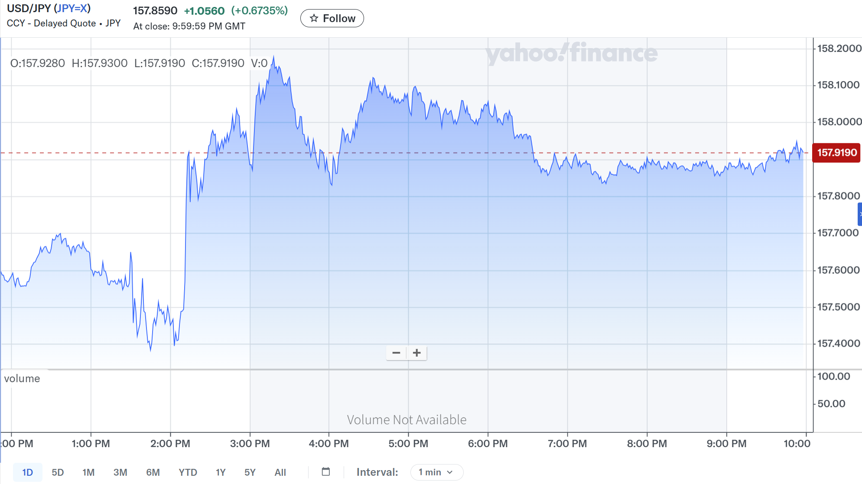Select the 5Y chart range
The width and height of the screenshot is (862, 484).
click(250, 472)
